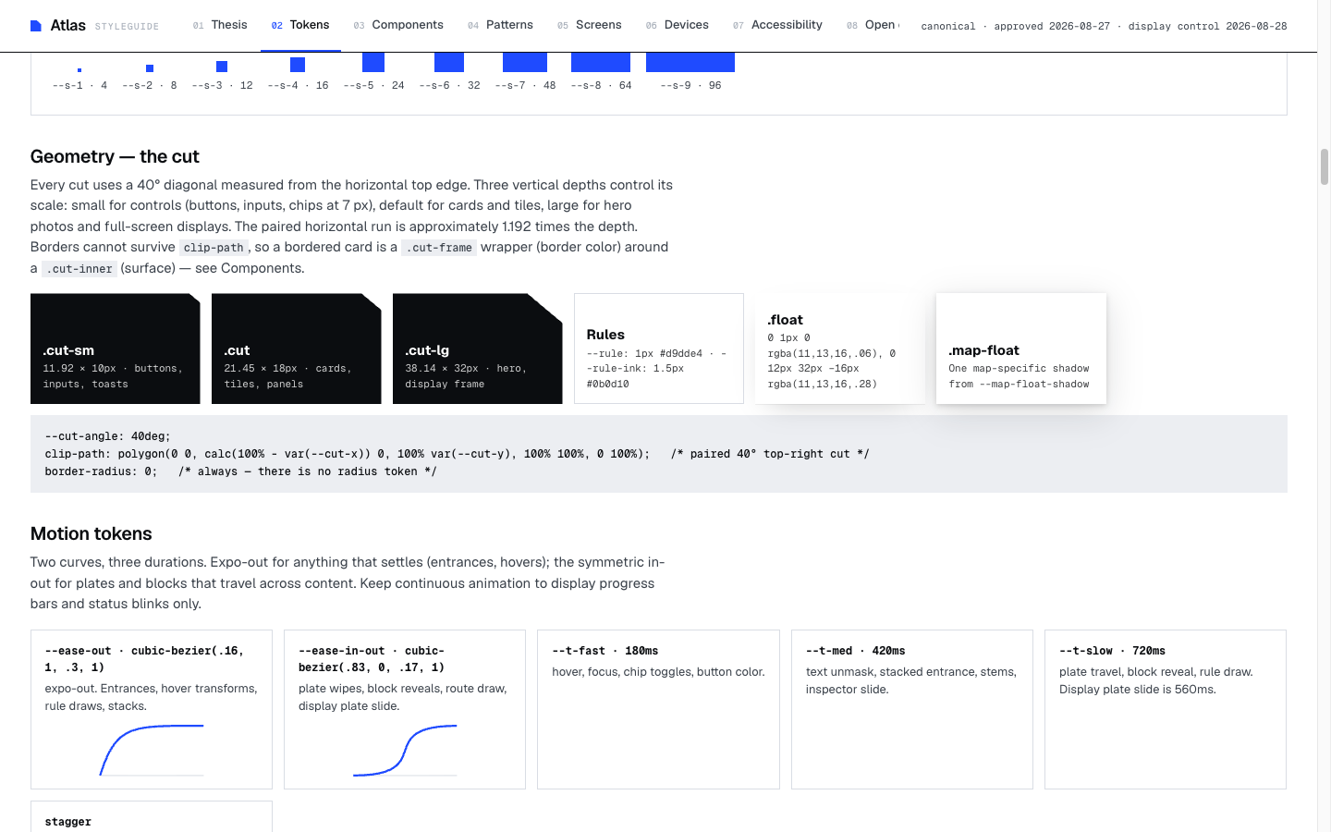Click the --t-med 420ms card
Image resolution: width=1331 pixels, height=832 pixels.
912,709
